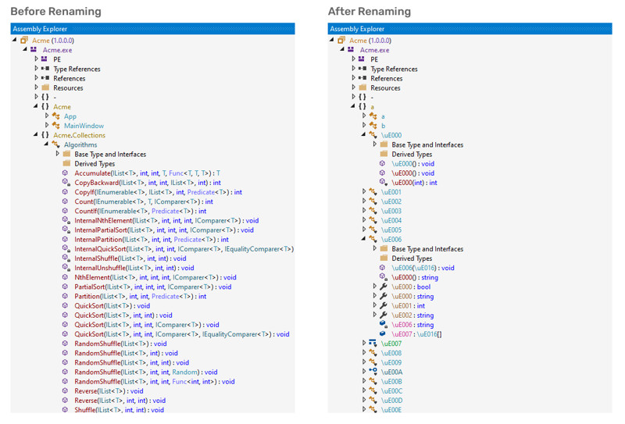The width and height of the screenshot is (625, 424).
Task: Click the Resources folder icon in After Renaming panel
Action: (362, 87)
